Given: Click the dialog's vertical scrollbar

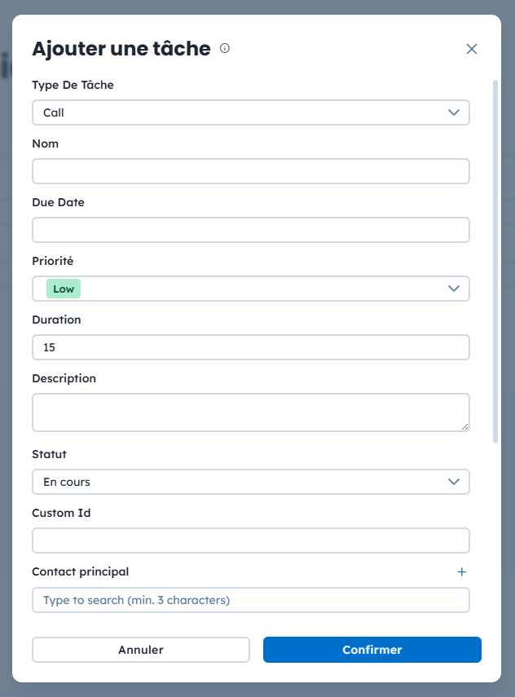Looking at the screenshot, I should click(495, 261).
